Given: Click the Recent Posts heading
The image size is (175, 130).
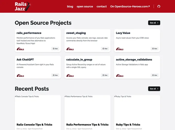Looking at the screenshot, I should coord(32,89).
